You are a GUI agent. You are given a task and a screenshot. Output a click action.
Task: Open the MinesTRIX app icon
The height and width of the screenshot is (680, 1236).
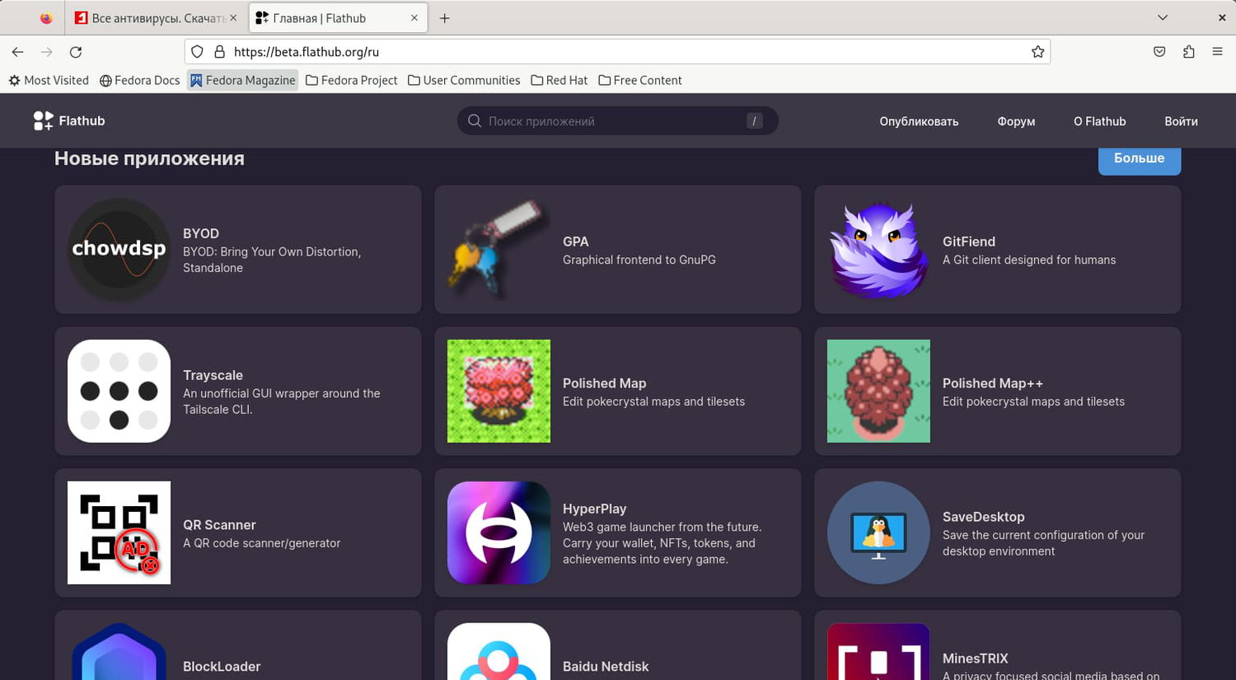[878, 651]
